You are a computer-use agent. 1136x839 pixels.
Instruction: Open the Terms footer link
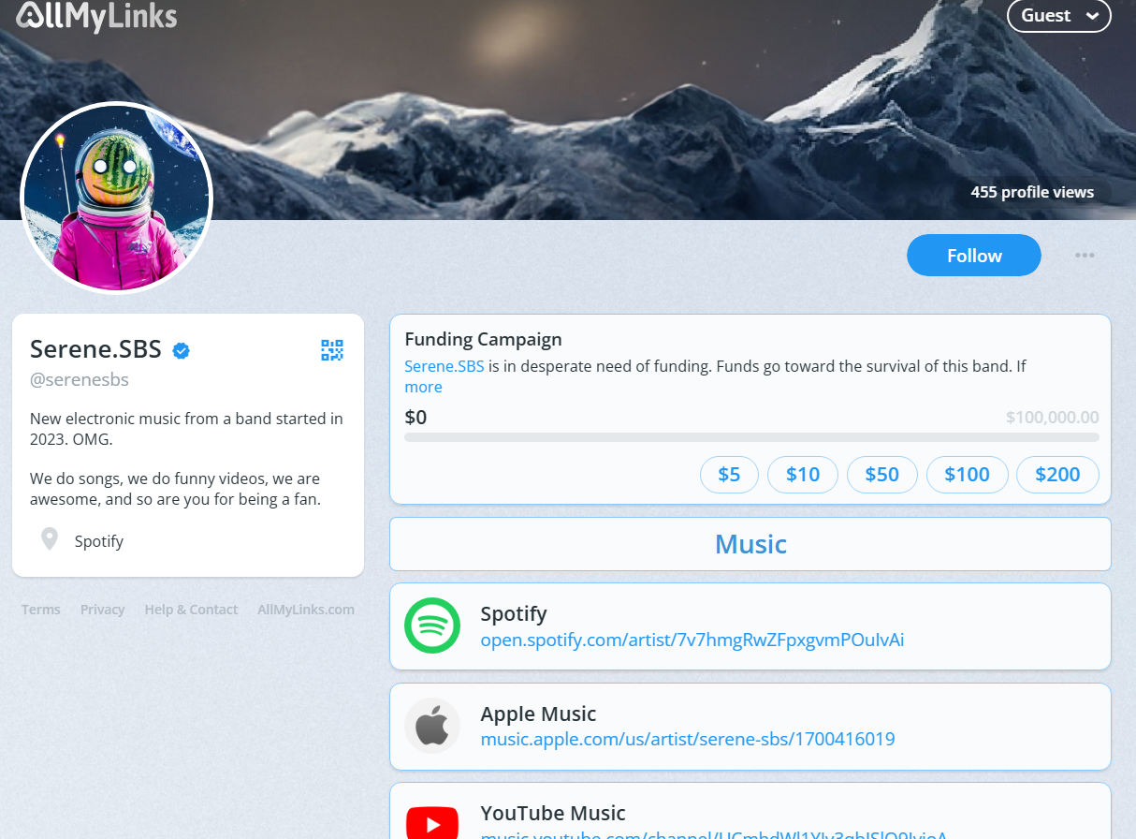[x=41, y=610]
